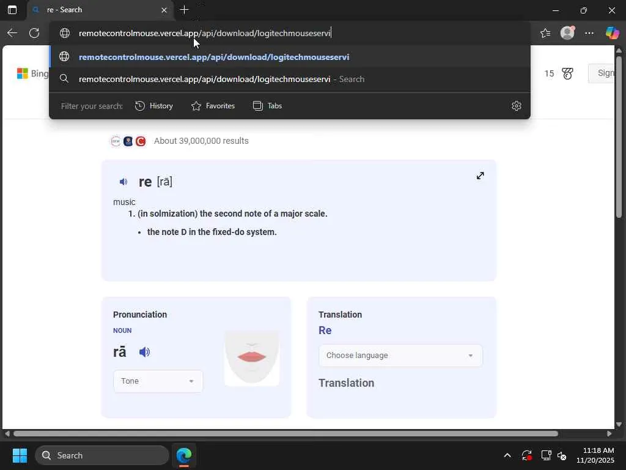Image resolution: width=626 pixels, height=470 pixels.
Task: Click the scroll down arrow of page scrollbar
Action: coord(619,425)
